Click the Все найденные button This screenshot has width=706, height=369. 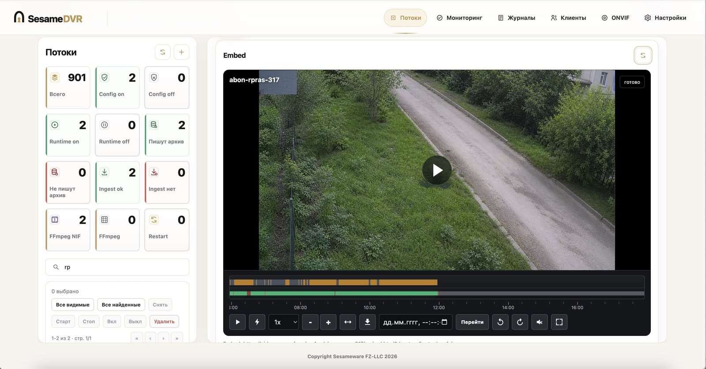click(121, 305)
